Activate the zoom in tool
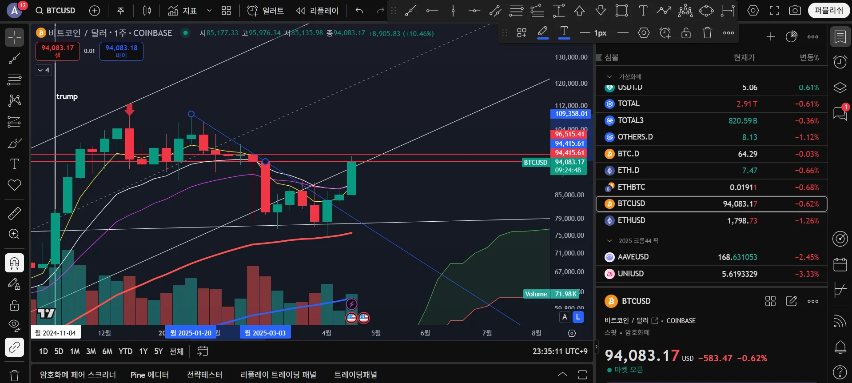 [x=15, y=234]
